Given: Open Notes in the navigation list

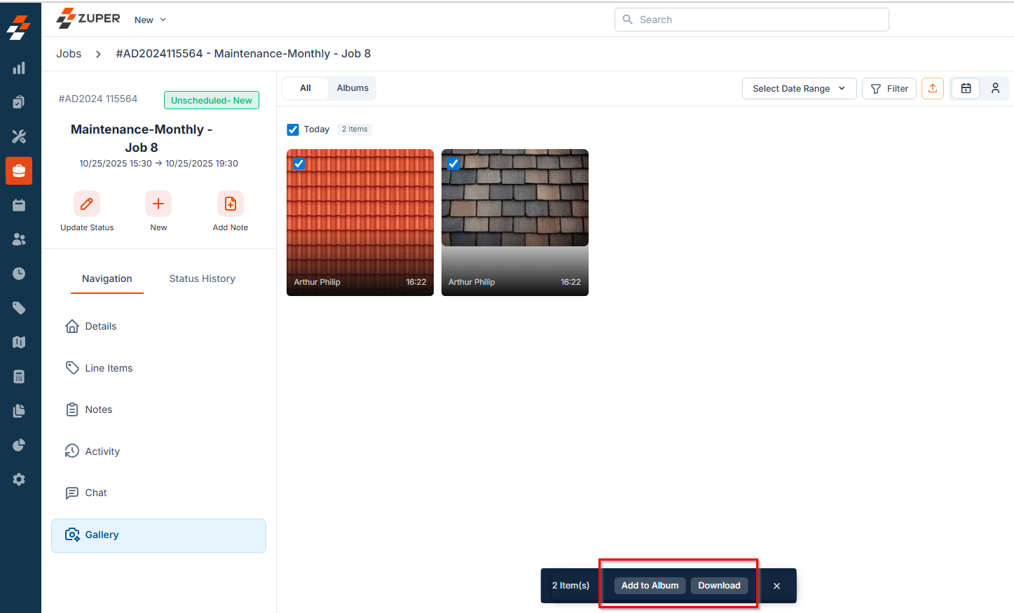Looking at the screenshot, I should [158, 410].
